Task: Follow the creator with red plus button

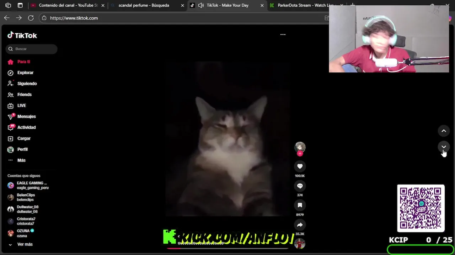Action: pos(300,153)
